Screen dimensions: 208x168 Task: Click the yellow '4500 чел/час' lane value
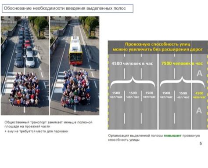click(199, 95)
